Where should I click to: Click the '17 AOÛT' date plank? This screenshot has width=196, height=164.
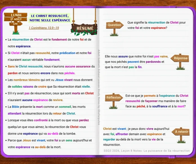pyautogui.click(x=16, y=19)
